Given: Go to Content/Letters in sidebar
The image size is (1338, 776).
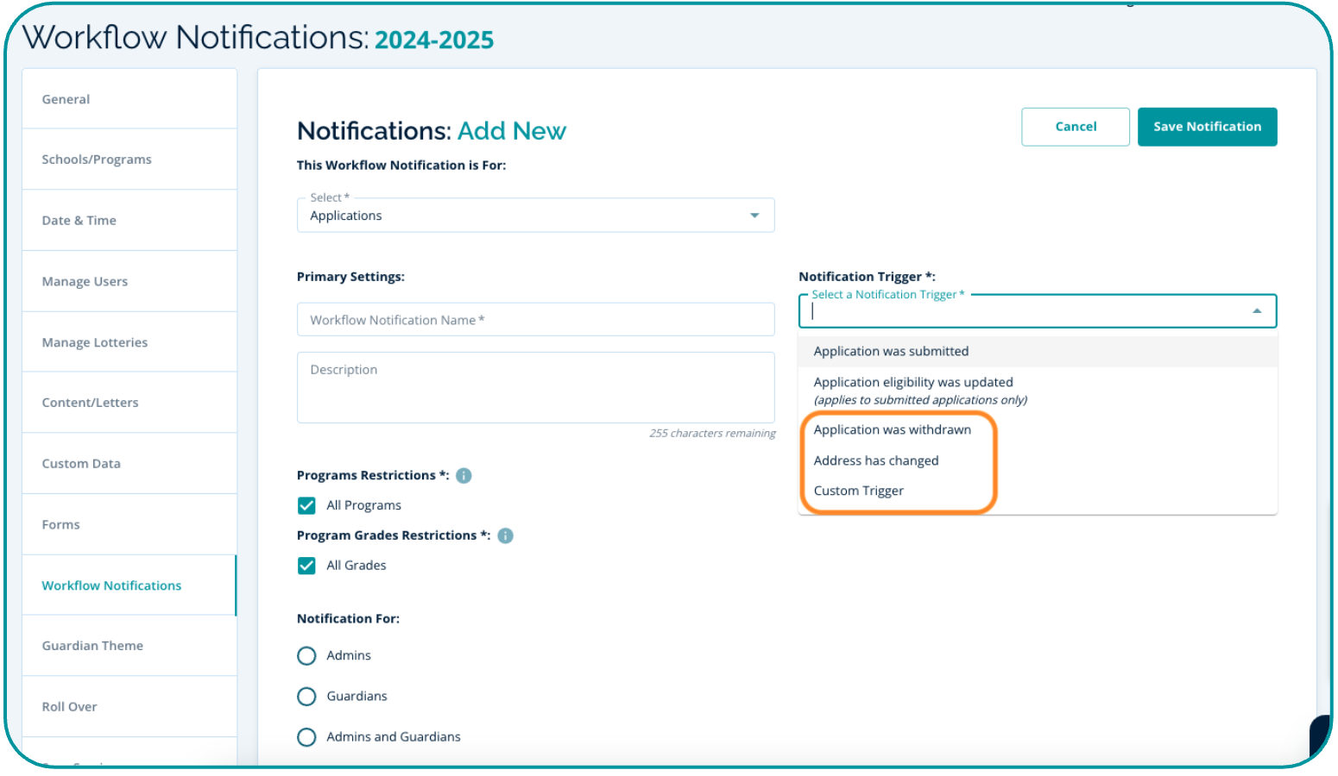Looking at the screenshot, I should point(90,403).
